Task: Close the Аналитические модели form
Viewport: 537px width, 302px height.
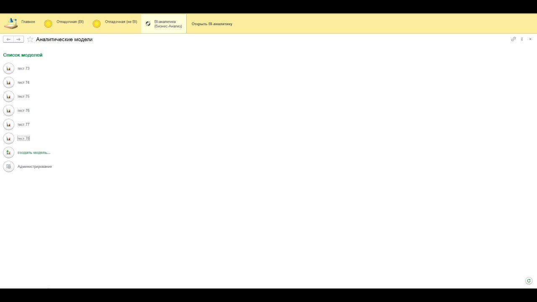Action: [530, 39]
